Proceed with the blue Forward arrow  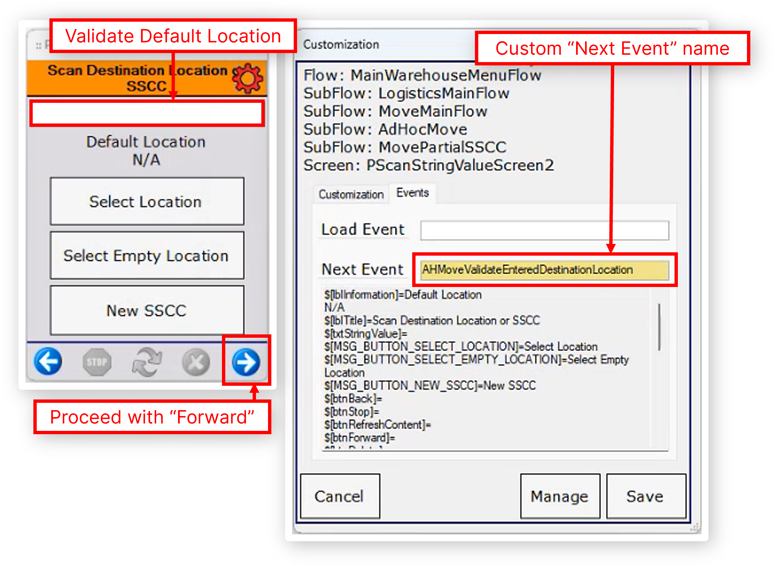246,362
